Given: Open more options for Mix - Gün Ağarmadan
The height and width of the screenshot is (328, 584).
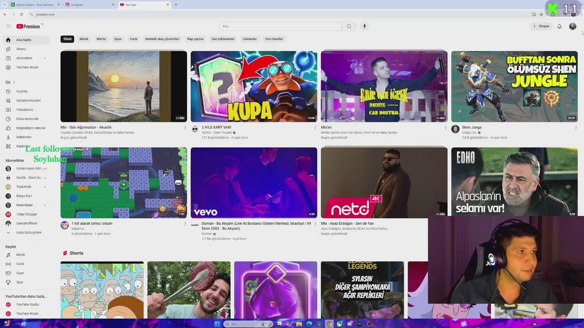Looking at the screenshot, I should pyautogui.click(x=185, y=128).
